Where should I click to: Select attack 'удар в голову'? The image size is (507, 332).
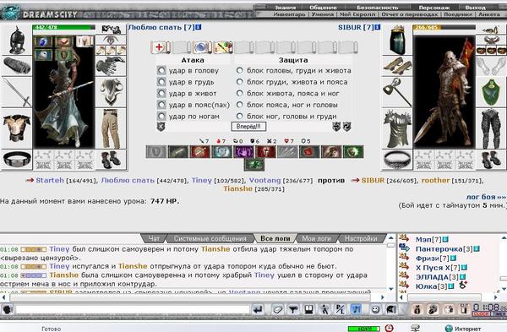(161, 70)
